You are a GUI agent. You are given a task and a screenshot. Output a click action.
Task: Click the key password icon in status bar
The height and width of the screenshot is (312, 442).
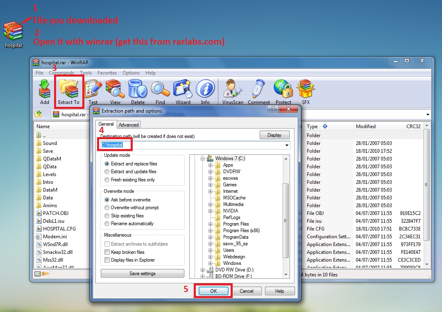click(x=45, y=274)
